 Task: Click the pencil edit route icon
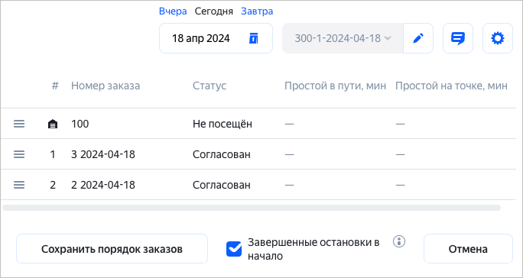[x=418, y=38]
